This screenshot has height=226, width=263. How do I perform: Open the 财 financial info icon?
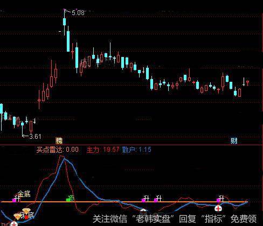(234, 141)
